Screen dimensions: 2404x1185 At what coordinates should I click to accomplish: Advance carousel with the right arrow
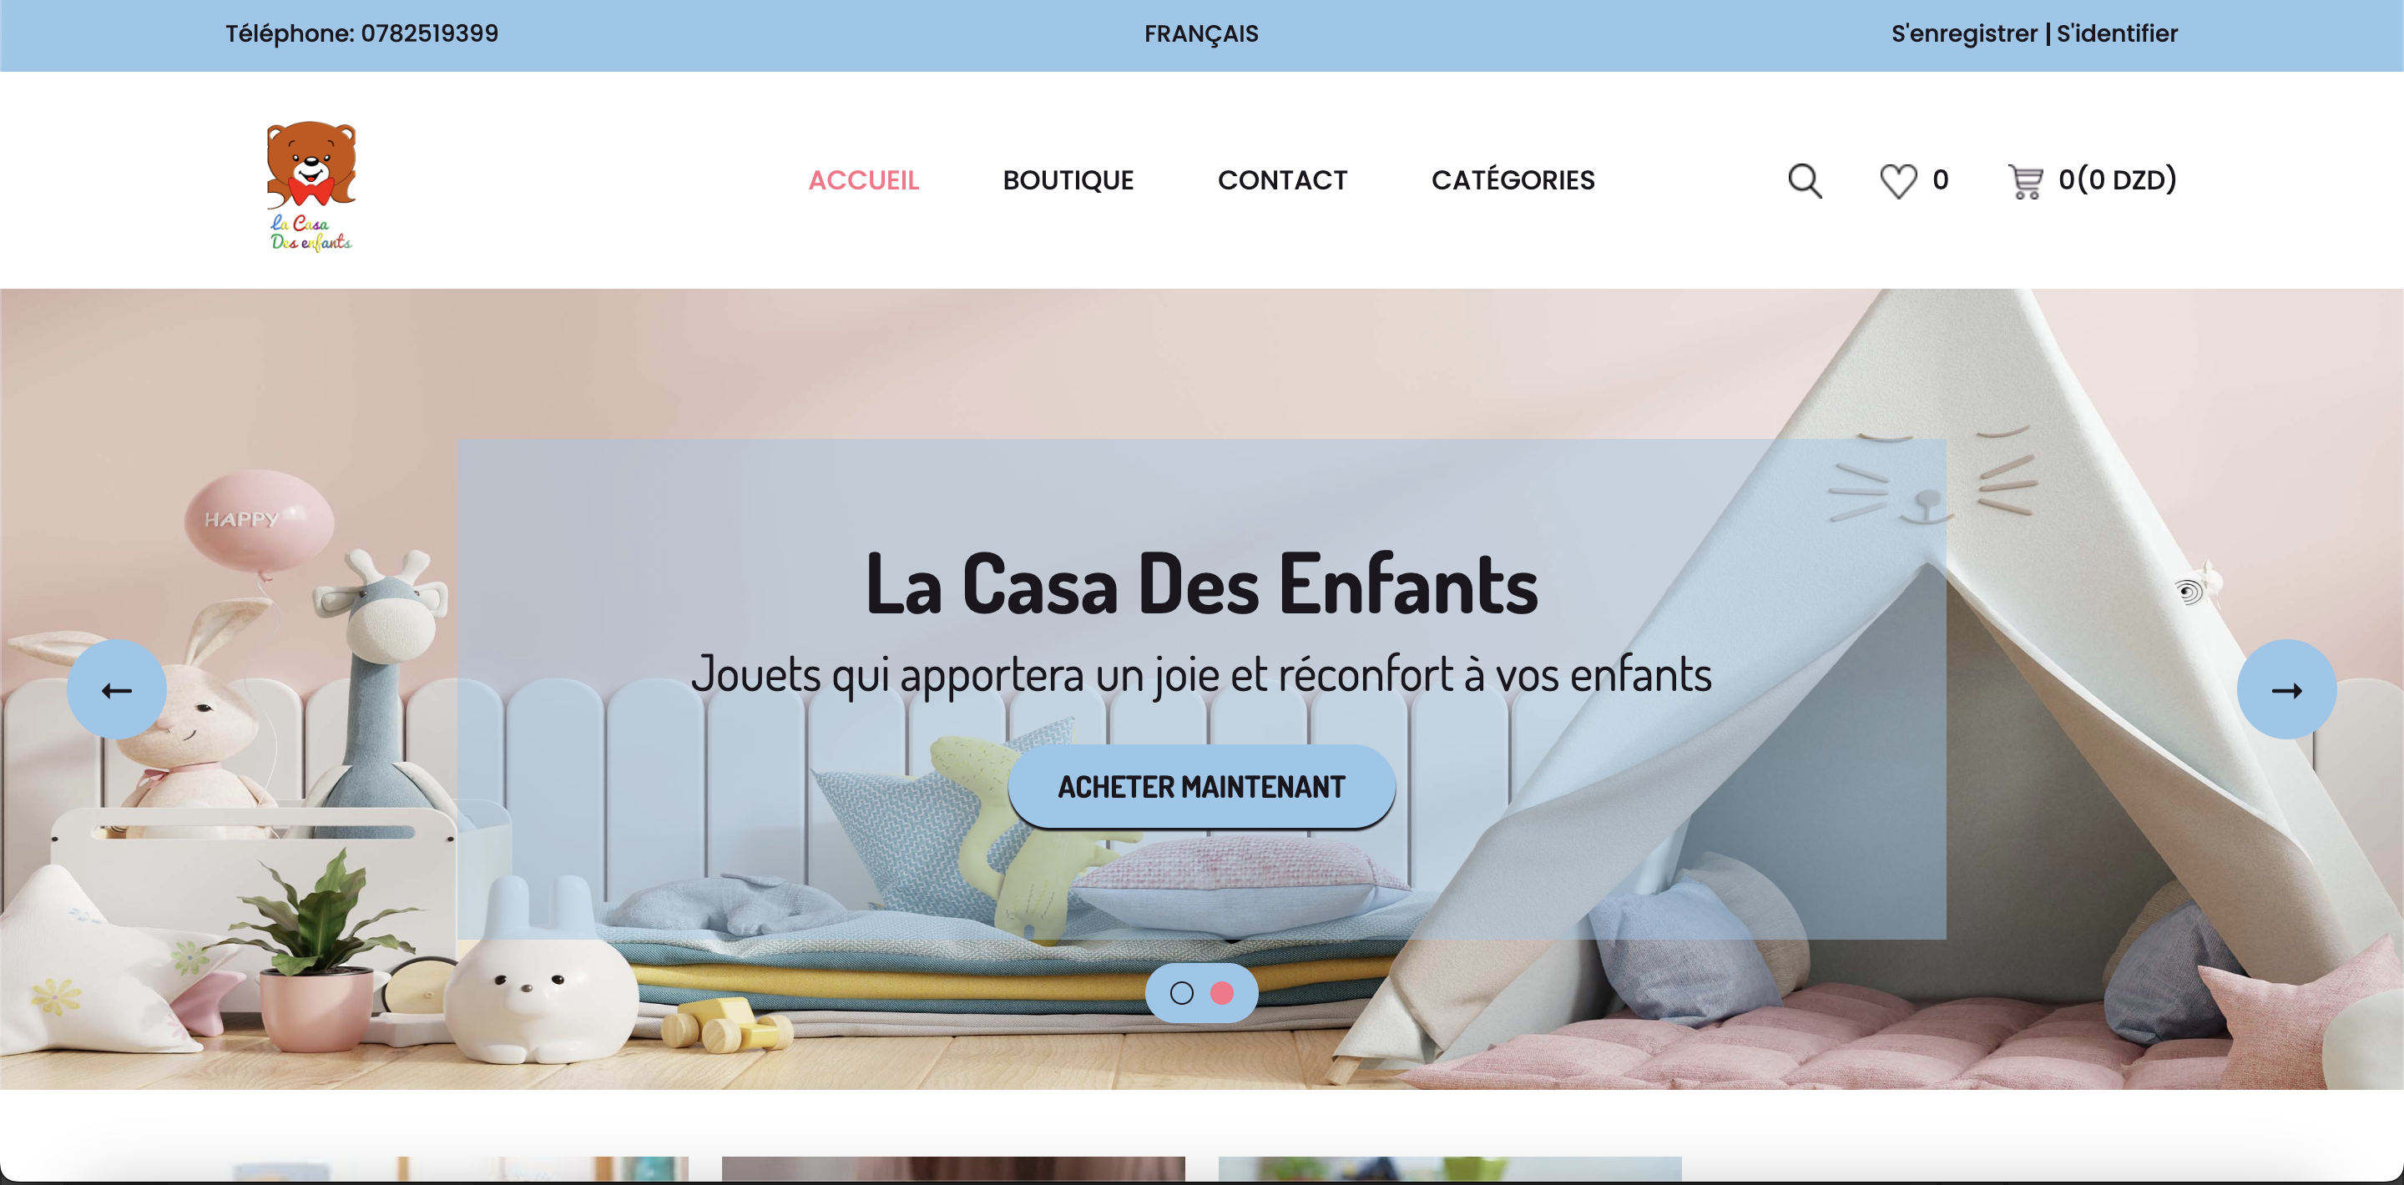pos(2286,689)
